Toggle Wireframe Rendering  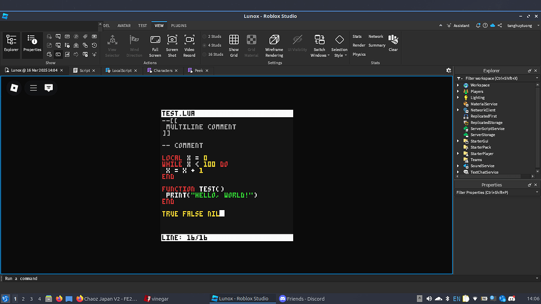(274, 40)
